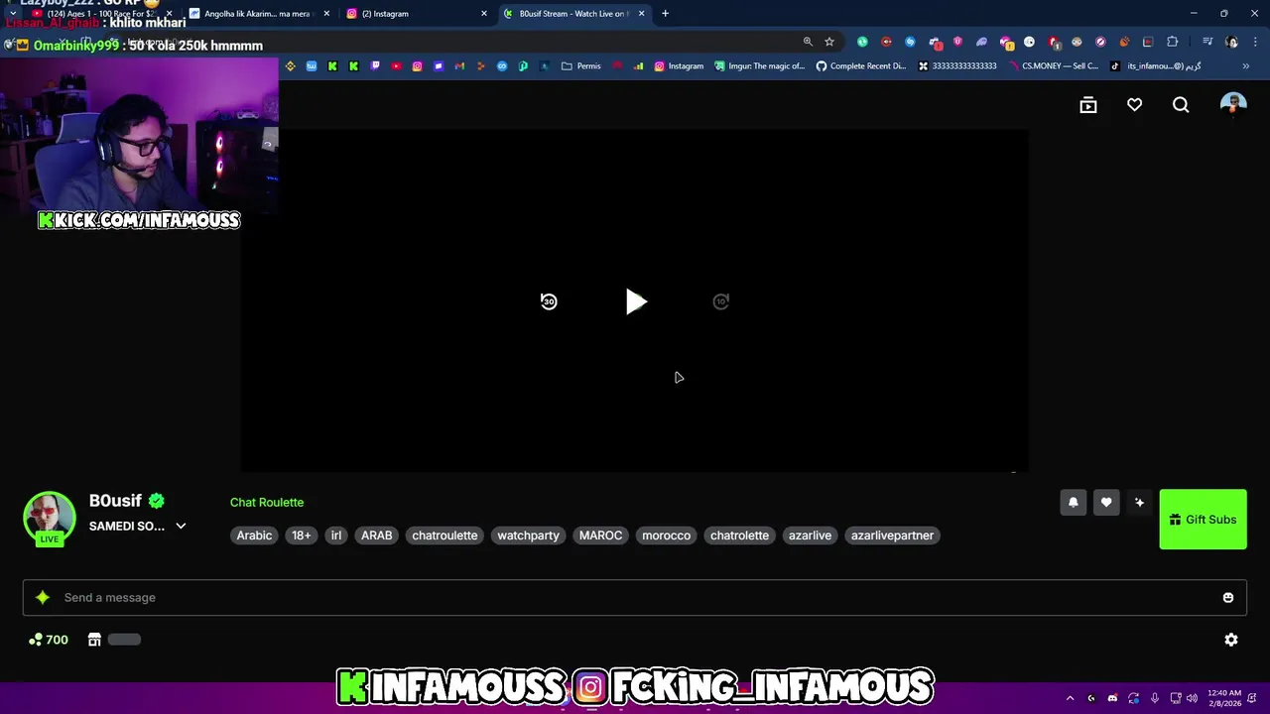Open the Chrome three-dot menu
The width and height of the screenshot is (1270, 714).
click(x=1255, y=42)
